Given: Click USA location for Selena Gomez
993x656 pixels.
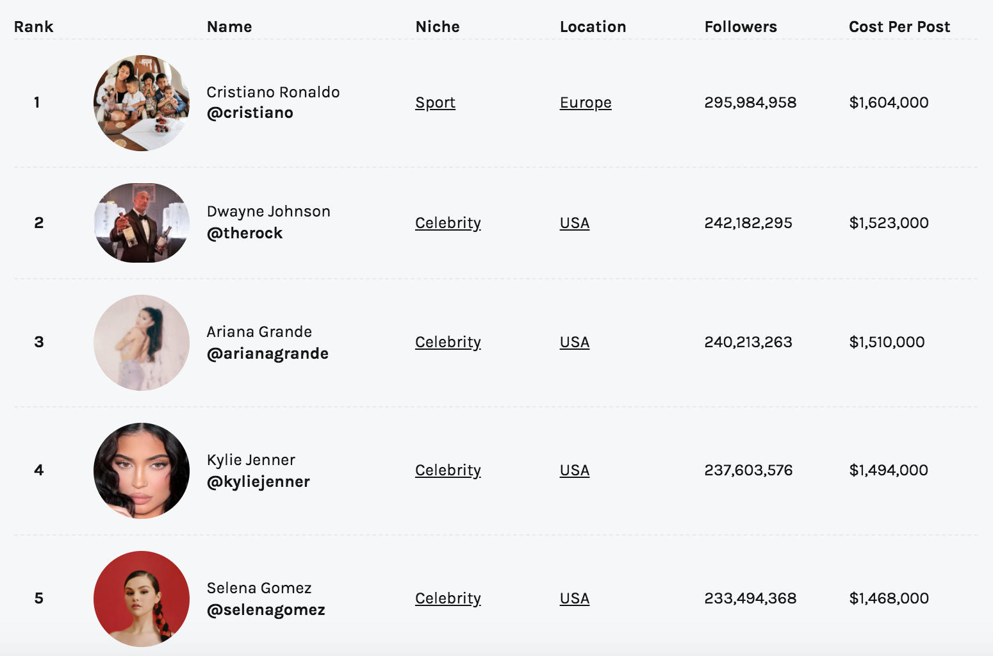Looking at the screenshot, I should pos(575,598).
